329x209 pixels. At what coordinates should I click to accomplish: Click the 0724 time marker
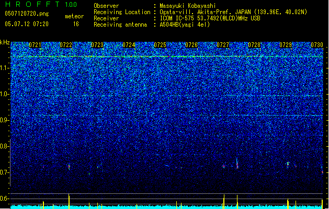pos(129,45)
